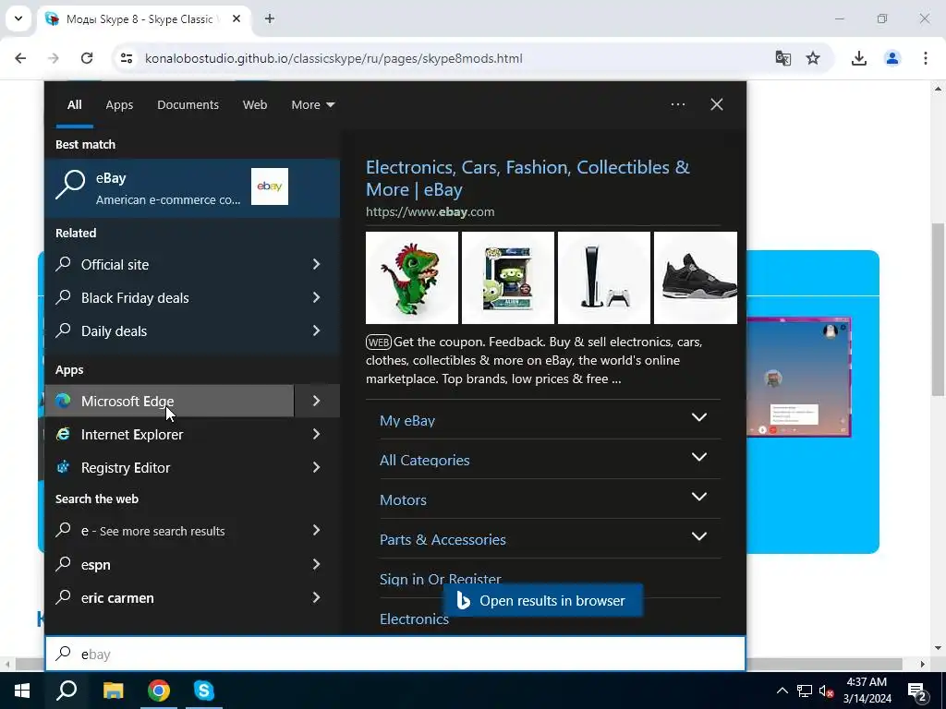The image size is (946, 709).
Task: Switch to Chrome in the taskbar
Action: click(x=159, y=691)
